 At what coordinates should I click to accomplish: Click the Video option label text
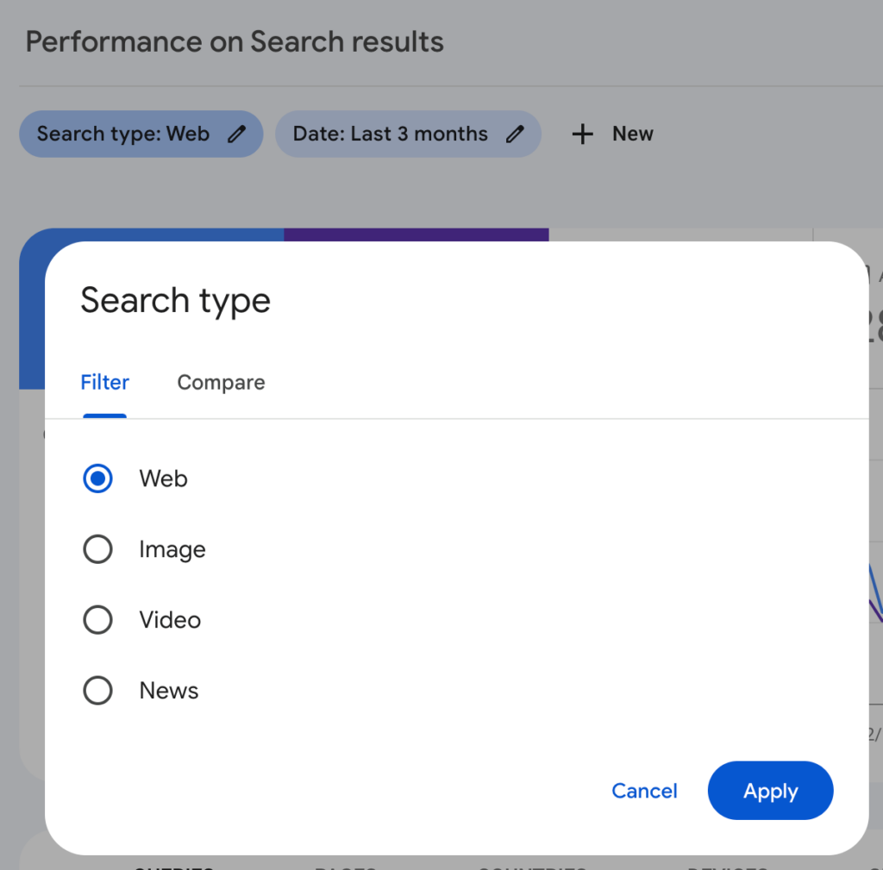(x=170, y=620)
